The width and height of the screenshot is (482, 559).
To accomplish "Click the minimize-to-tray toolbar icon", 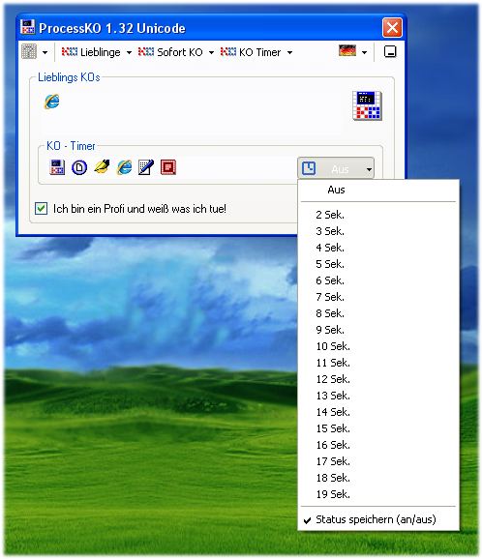I will point(390,51).
